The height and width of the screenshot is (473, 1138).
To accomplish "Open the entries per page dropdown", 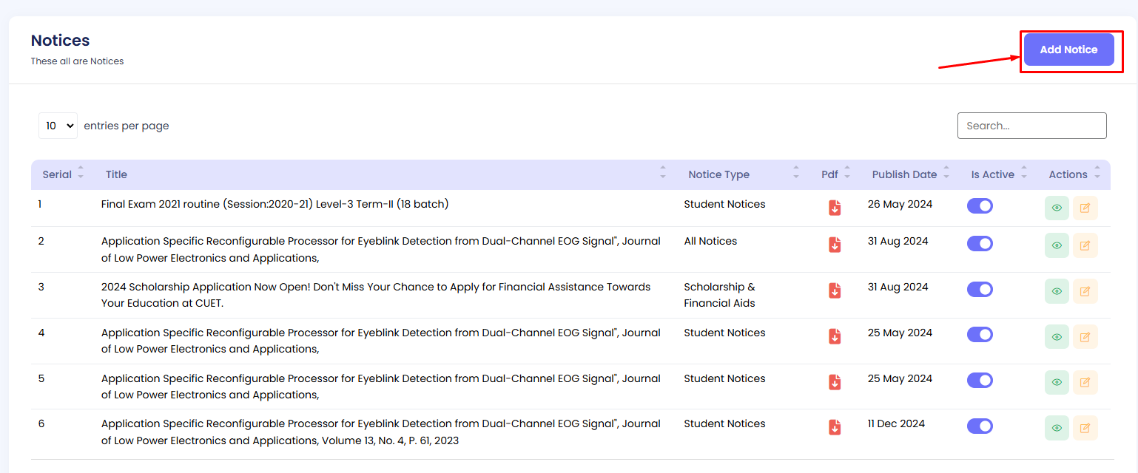I will click(x=58, y=126).
